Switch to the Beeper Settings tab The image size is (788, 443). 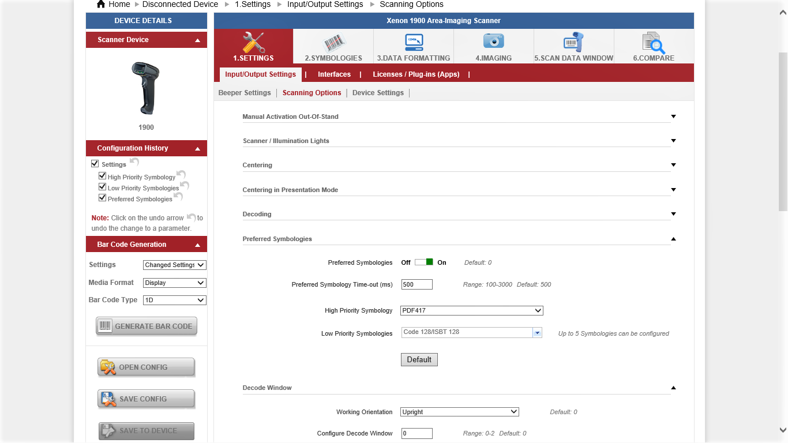[x=245, y=93]
